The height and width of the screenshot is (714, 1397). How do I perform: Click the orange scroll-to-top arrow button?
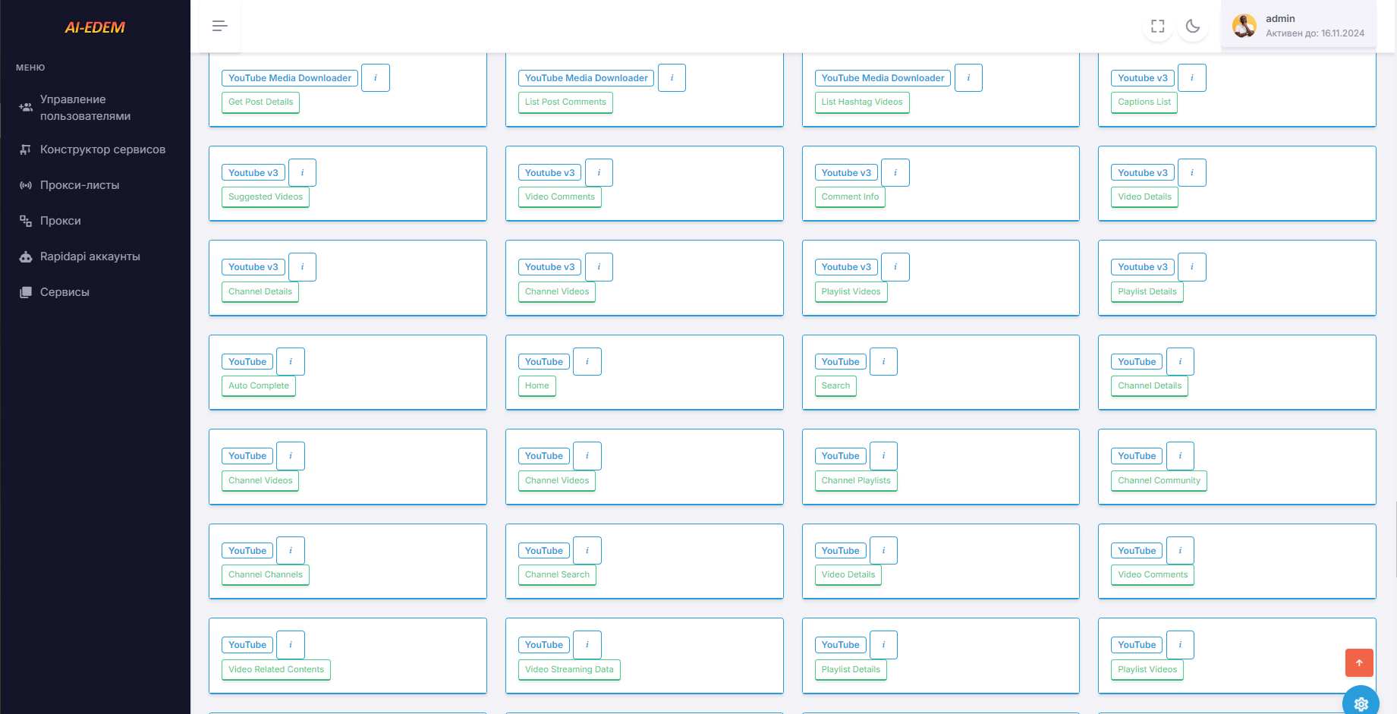click(x=1359, y=662)
